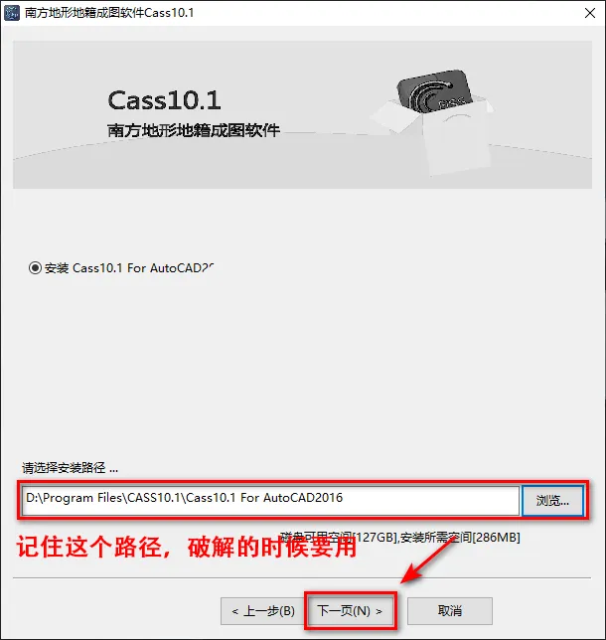This screenshot has height=640, width=606.
Task: Click the red arrow annotation
Action: tap(427, 560)
